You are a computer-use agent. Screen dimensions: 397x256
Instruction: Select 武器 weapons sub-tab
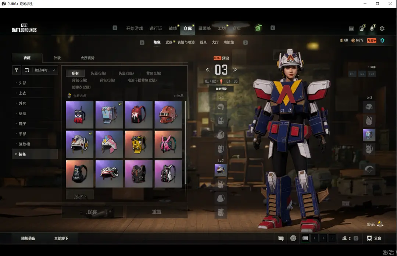169,42
